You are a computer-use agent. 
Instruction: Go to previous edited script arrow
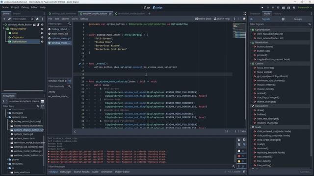pyautogui.click(x=235, y=19)
